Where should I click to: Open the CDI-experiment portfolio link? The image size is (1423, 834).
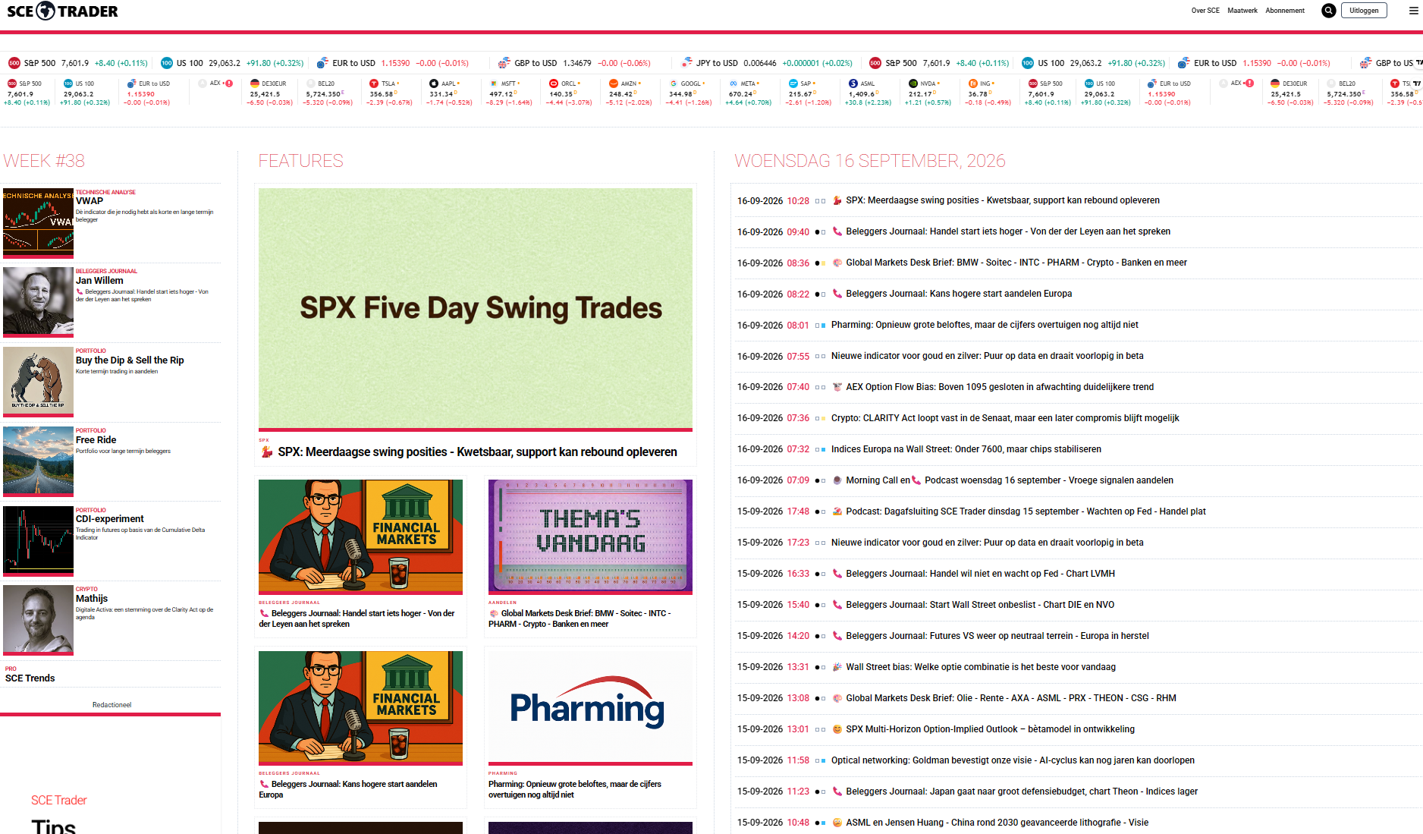coord(109,519)
